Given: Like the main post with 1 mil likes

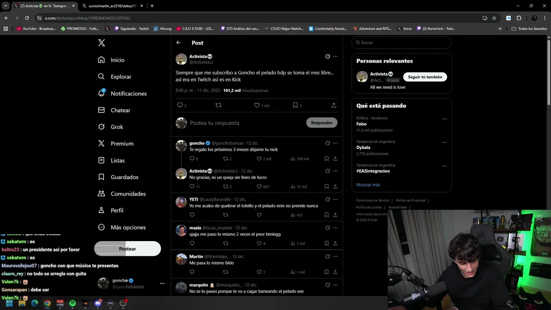Looking at the screenshot, I should click(261, 105).
